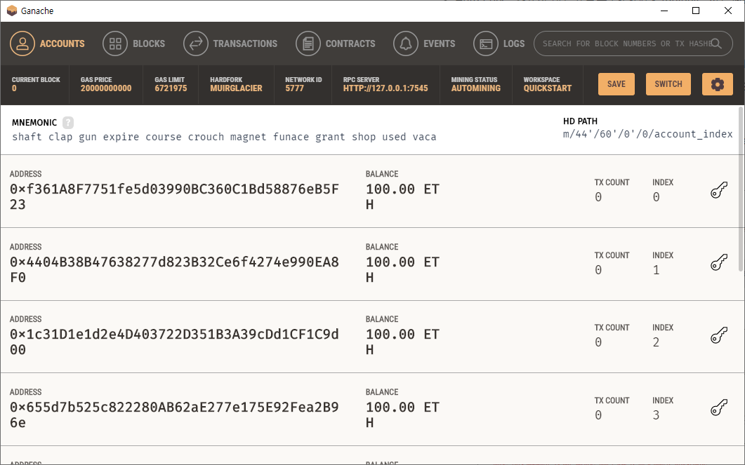
Task: Click the HD path m/44'/60'/0'/0/account_index
Action: click(x=647, y=134)
